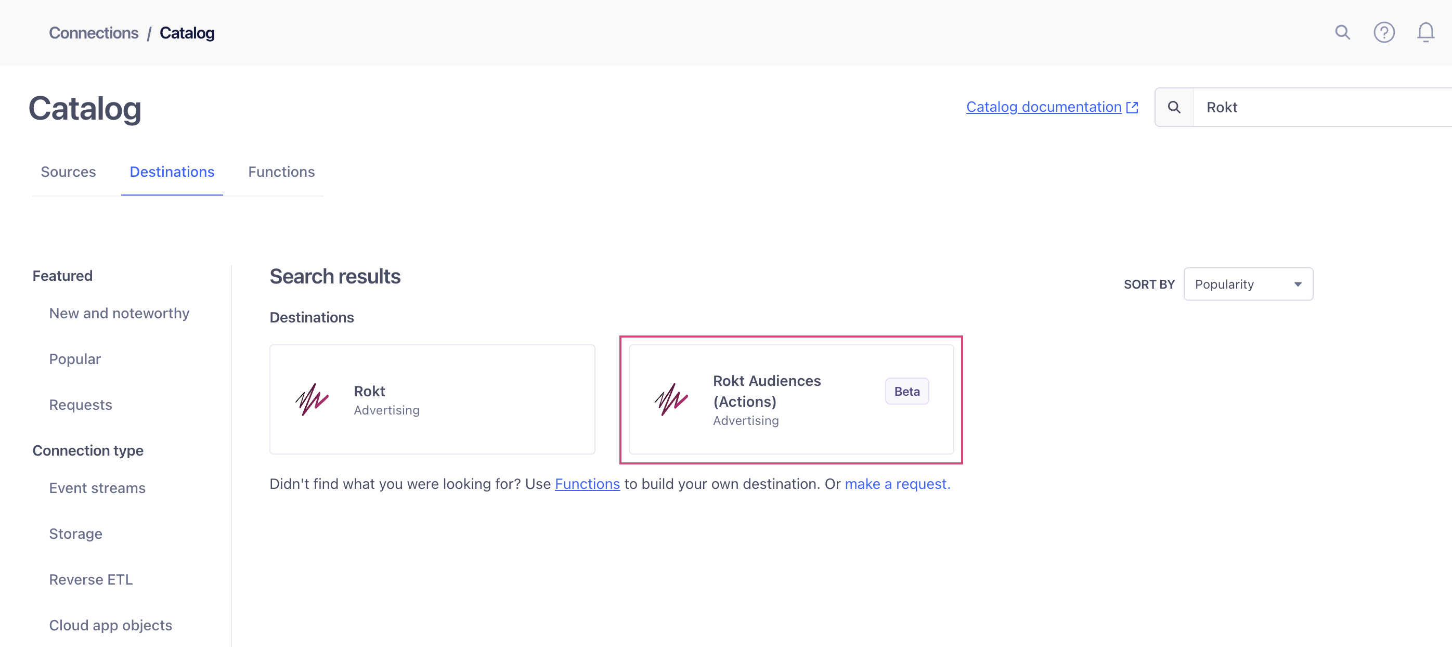This screenshot has width=1452, height=647.
Task: Click the Rokt logo in the Rokt card
Action: (312, 399)
